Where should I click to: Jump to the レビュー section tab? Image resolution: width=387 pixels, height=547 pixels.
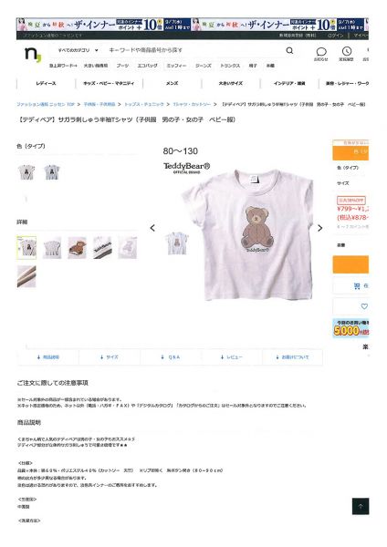click(x=232, y=357)
